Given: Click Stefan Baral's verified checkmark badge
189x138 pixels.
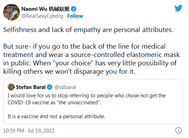Looking at the screenshot, I should (49, 87).
